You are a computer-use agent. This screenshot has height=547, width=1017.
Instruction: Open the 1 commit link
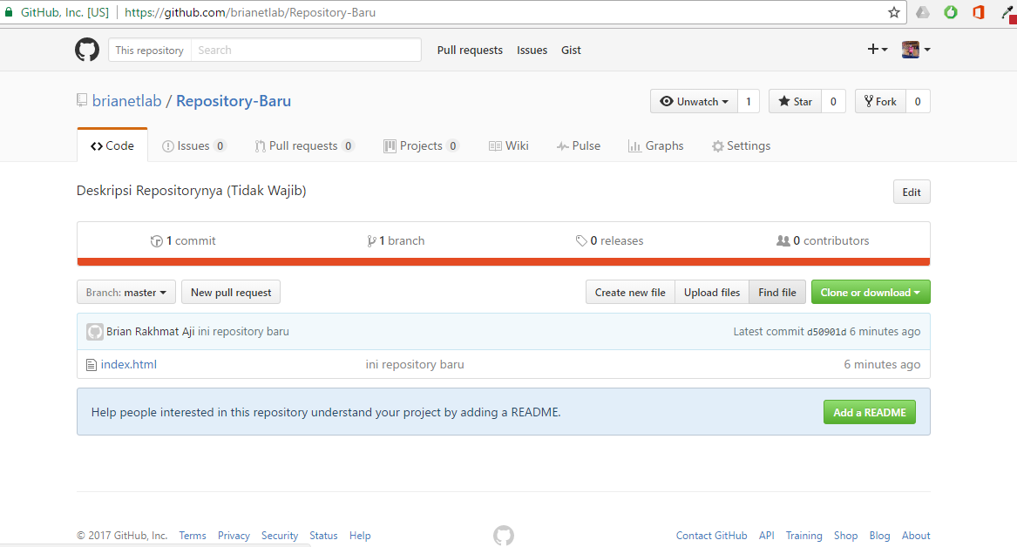[184, 240]
